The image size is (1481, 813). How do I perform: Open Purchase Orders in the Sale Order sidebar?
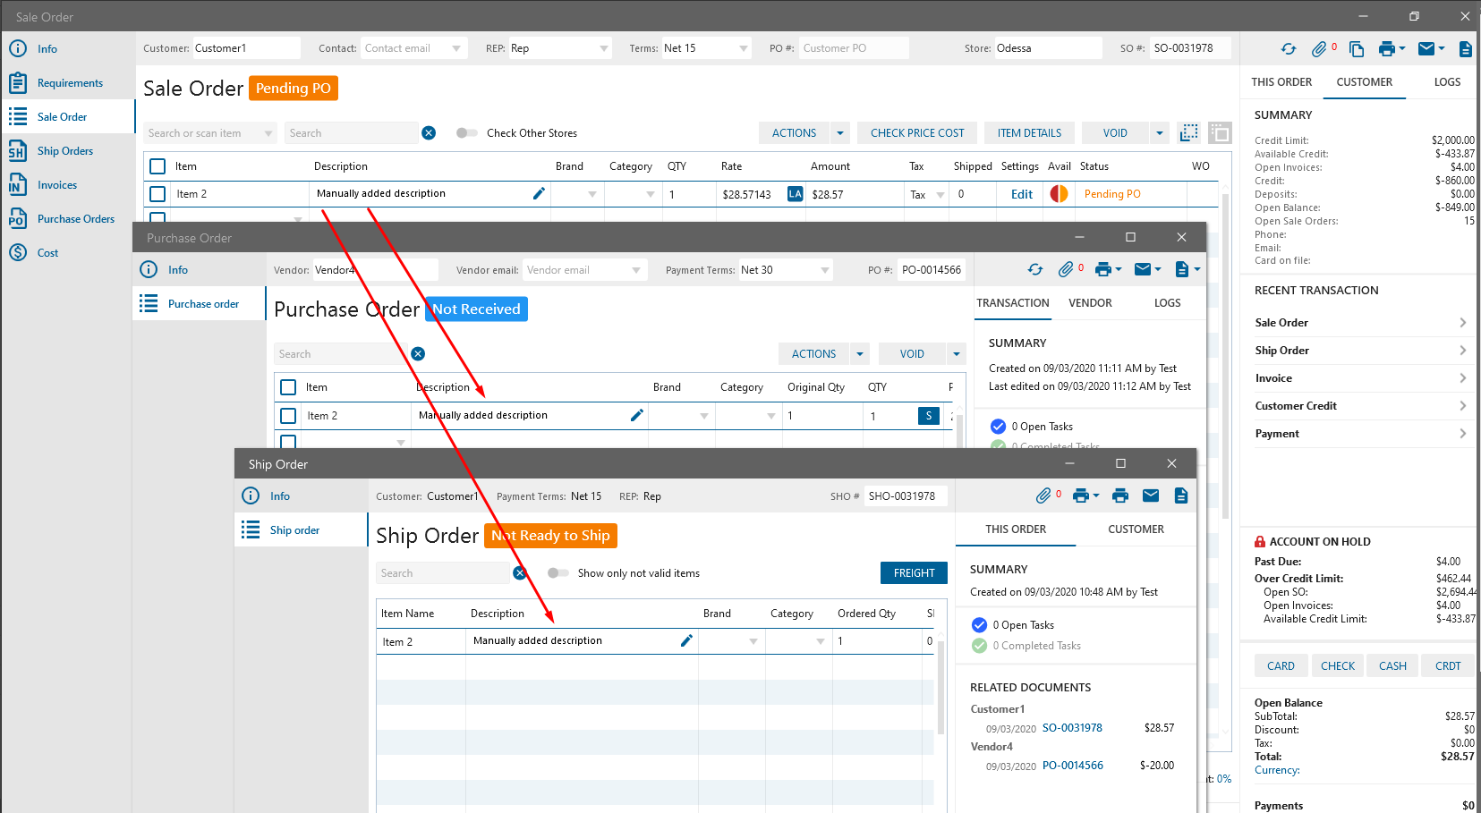pyautogui.click(x=68, y=219)
